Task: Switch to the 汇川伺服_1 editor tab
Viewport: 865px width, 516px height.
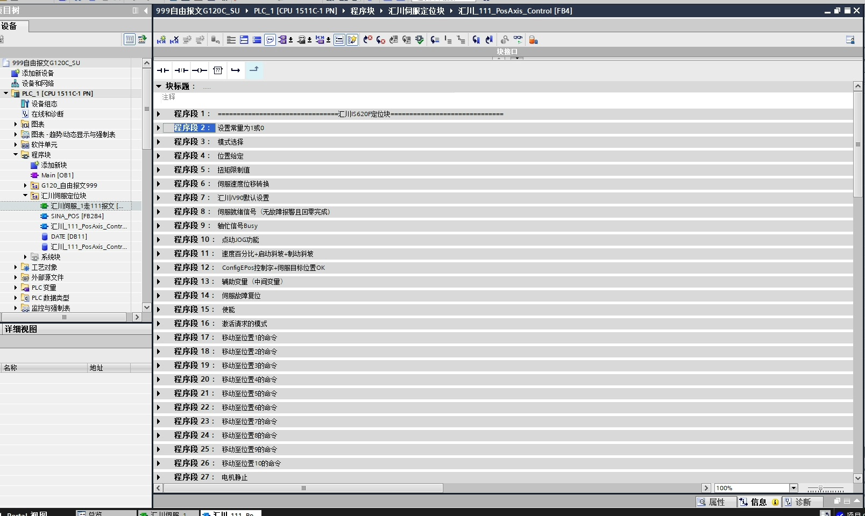Action: [168, 514]
